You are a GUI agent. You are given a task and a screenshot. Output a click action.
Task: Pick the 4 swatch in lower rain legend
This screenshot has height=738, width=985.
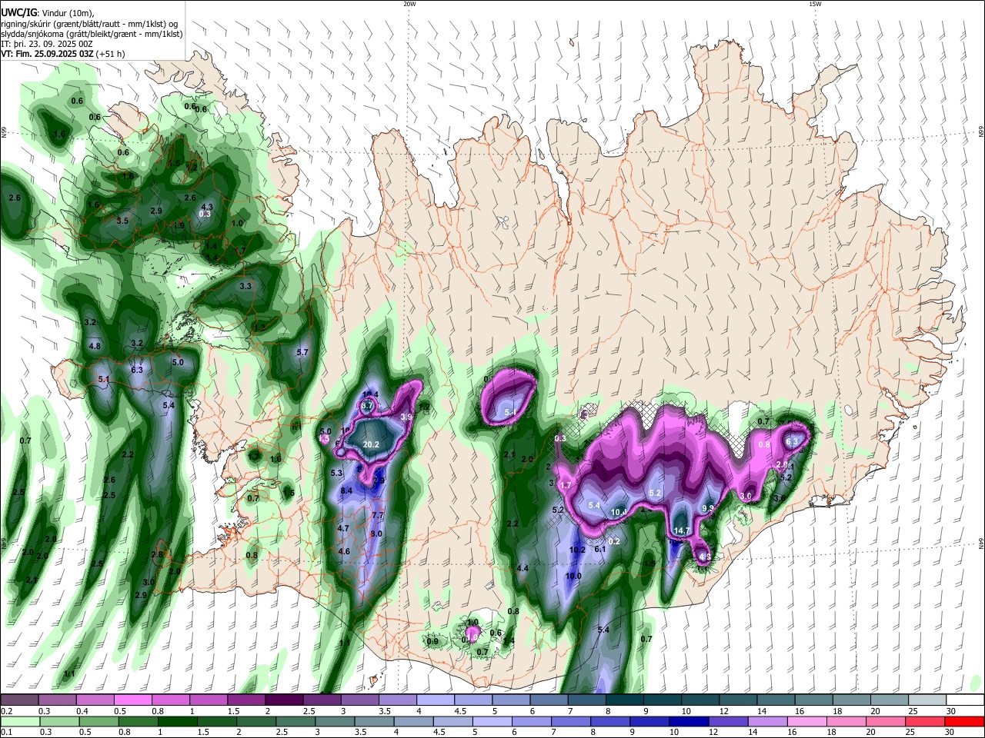414,721
